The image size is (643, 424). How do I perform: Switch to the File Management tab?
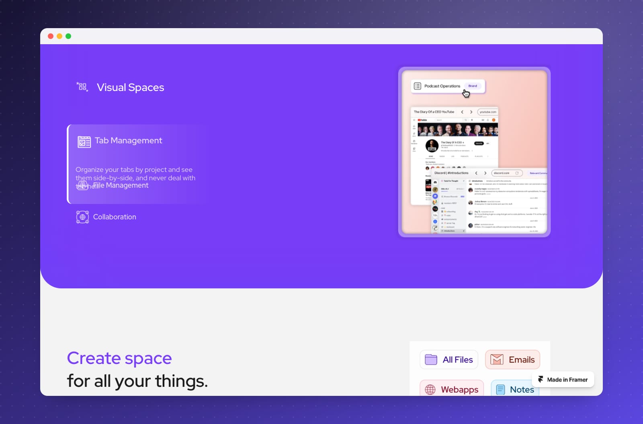click(x=113, y=185)
